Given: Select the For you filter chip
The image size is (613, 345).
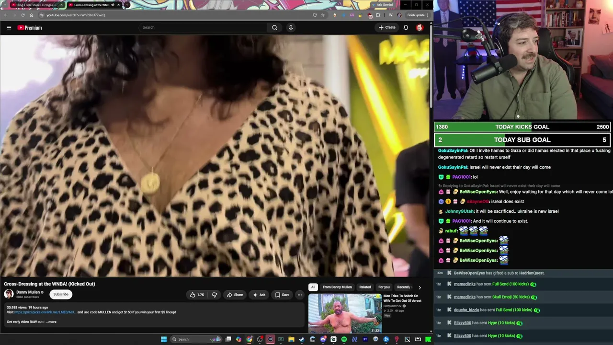Looking at the screenshot, I should [384, 287].
